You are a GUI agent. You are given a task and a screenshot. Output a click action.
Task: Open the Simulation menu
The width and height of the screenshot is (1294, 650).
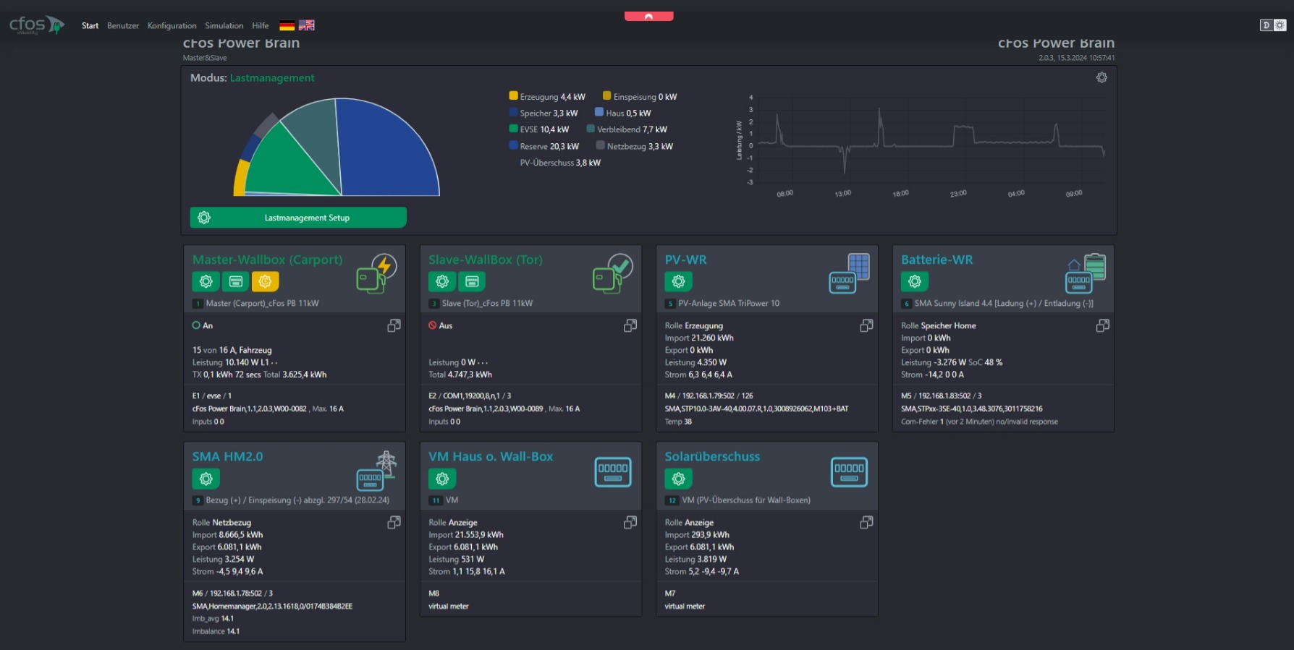click(224, 26)
